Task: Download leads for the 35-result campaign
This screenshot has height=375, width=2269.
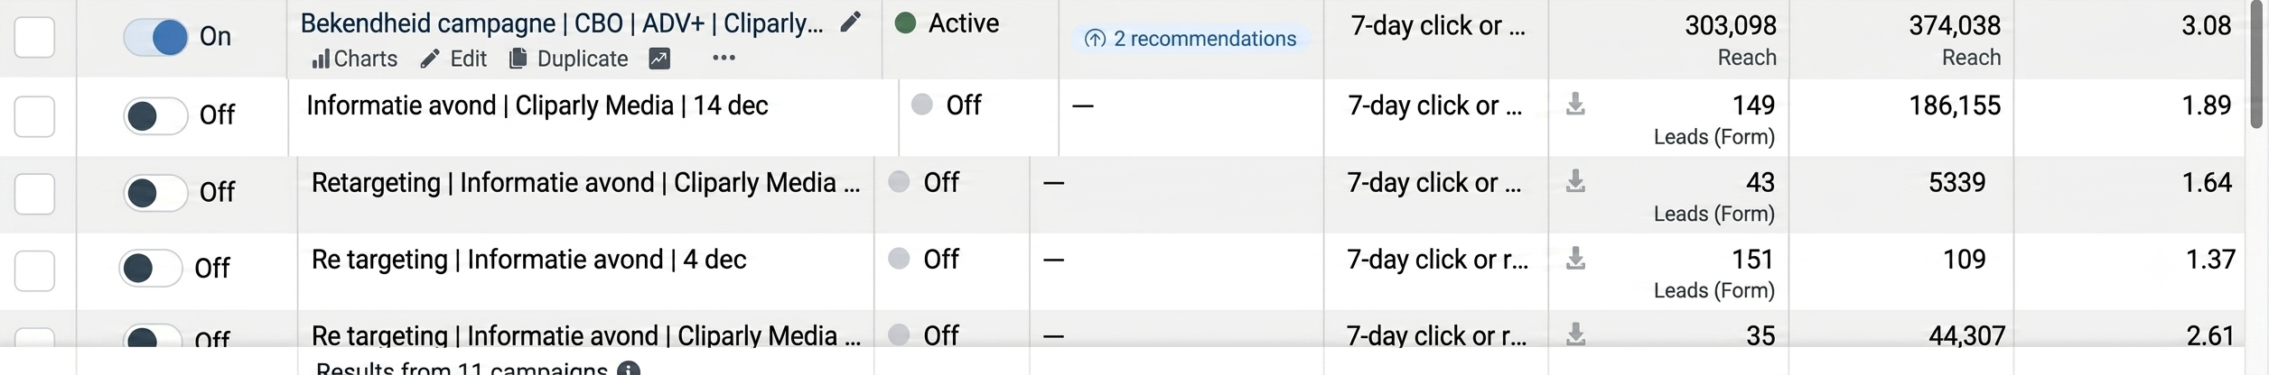Action: point(1575,334)
